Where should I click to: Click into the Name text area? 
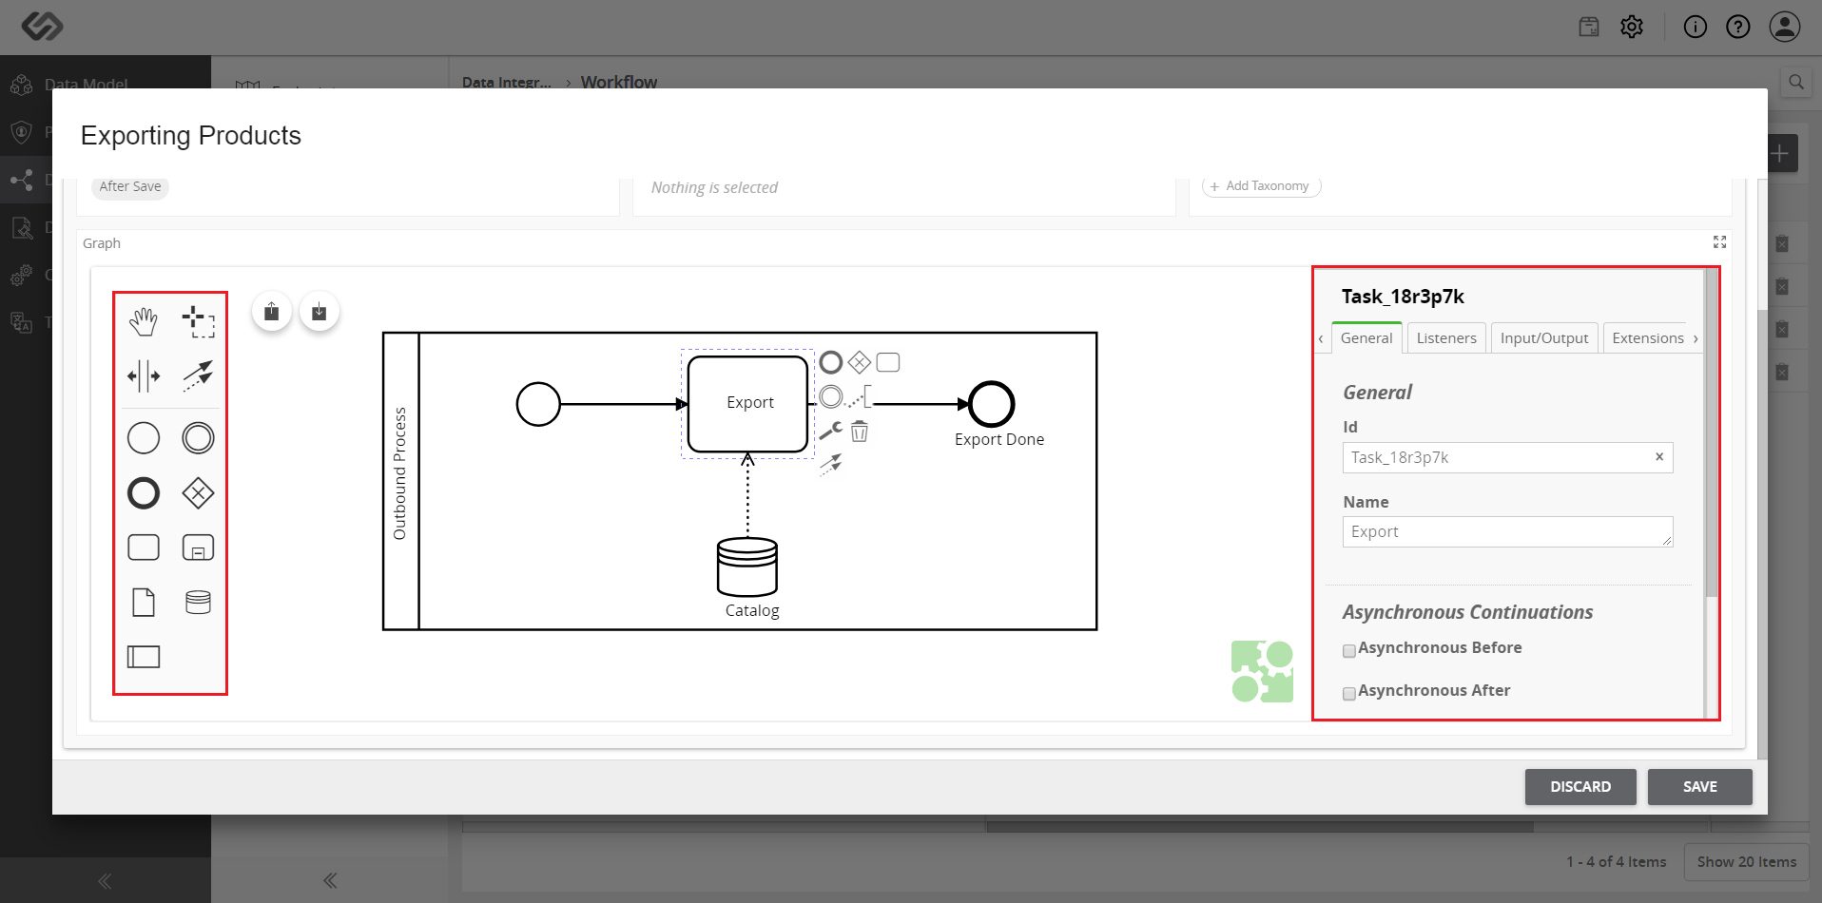click(1508, 532)
